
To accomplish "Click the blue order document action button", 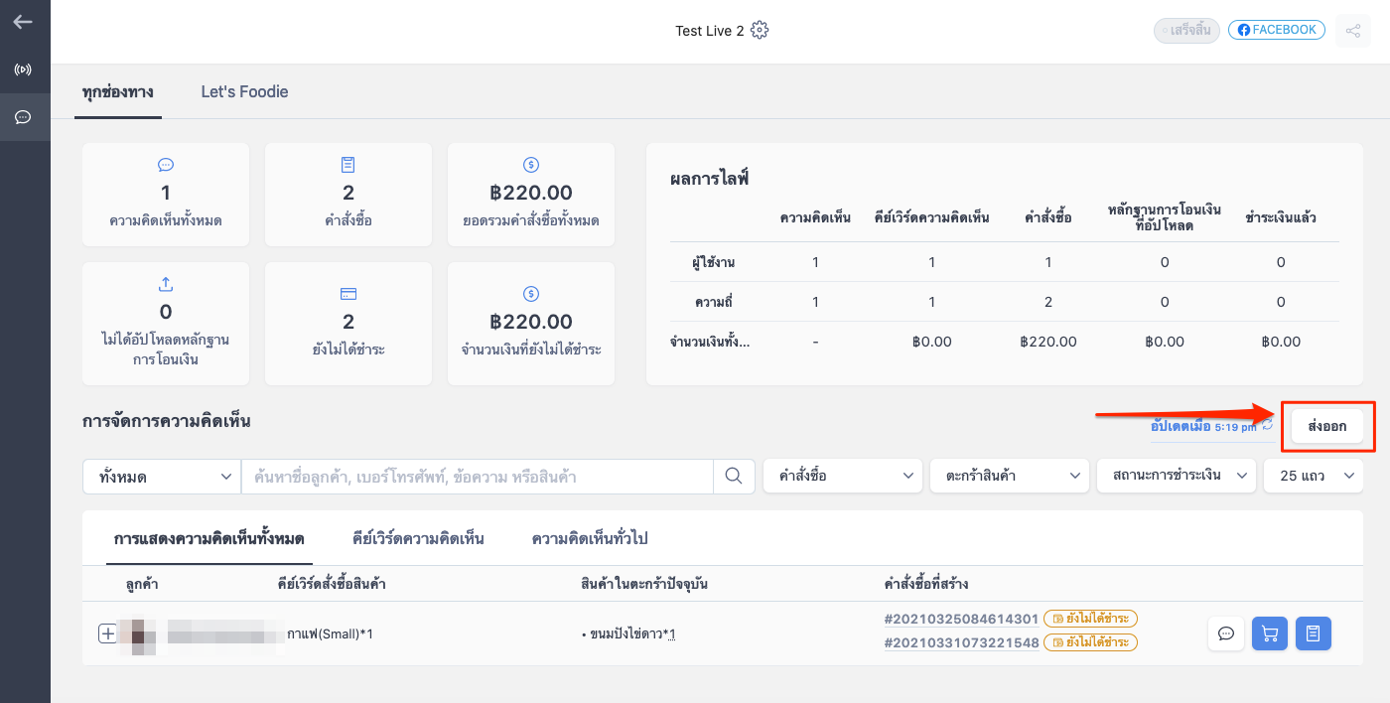I will click(1313, 633).
